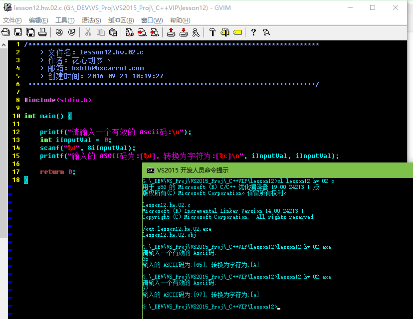The image size is (413, 319).
Task: Open the 编辑(E) menu
Action: click(38, 20)
